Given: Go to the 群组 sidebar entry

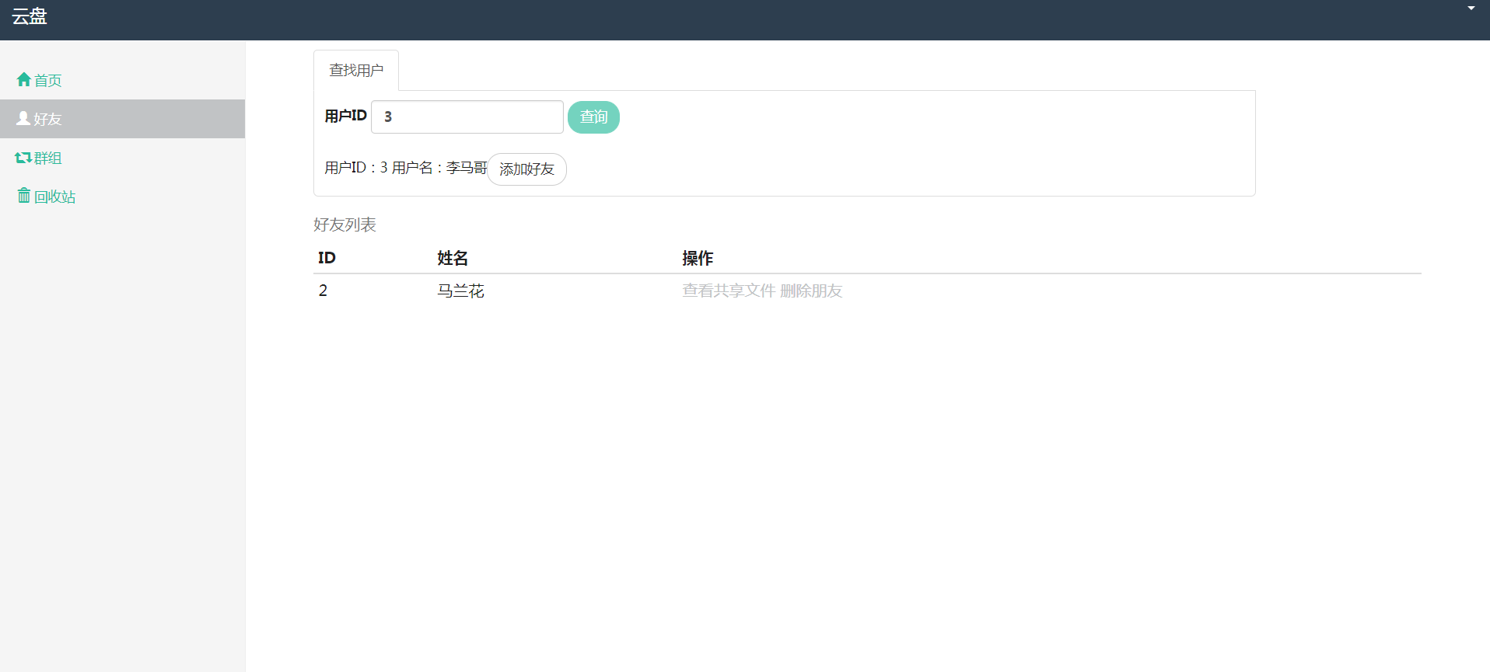Looking at the screenshot, I should click(47, 158).
